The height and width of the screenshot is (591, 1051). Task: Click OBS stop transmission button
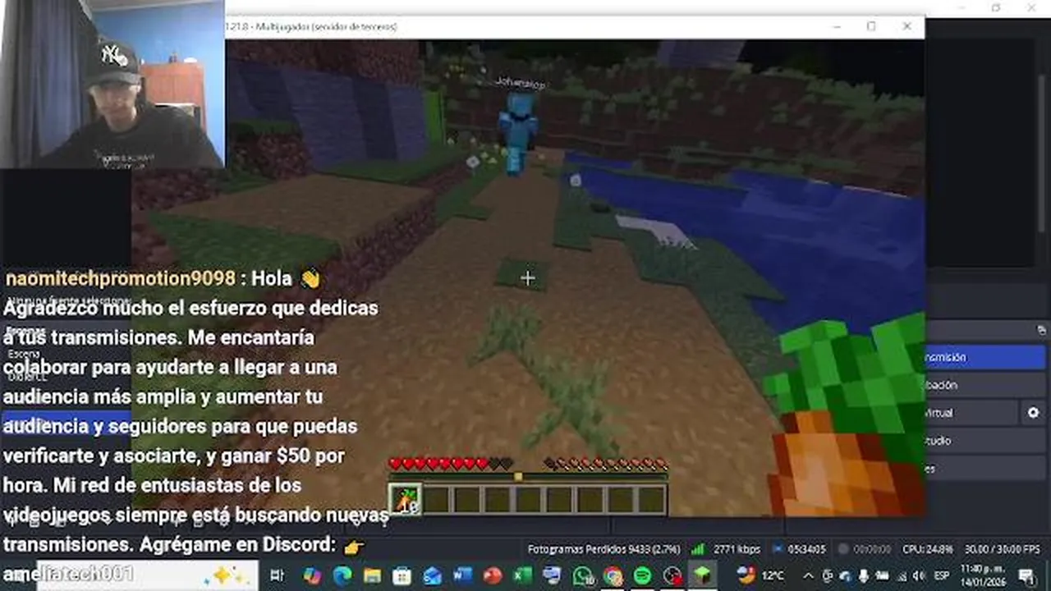[985, 357]
